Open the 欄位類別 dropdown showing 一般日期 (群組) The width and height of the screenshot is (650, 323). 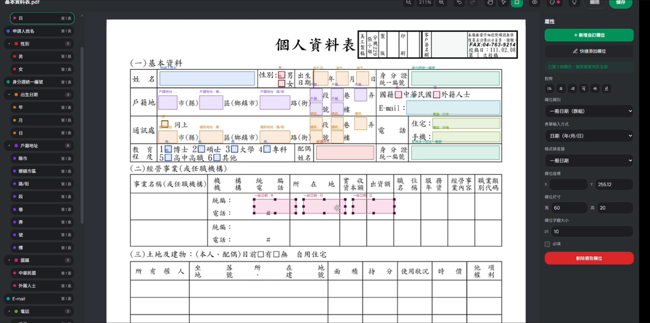[589, 111]
